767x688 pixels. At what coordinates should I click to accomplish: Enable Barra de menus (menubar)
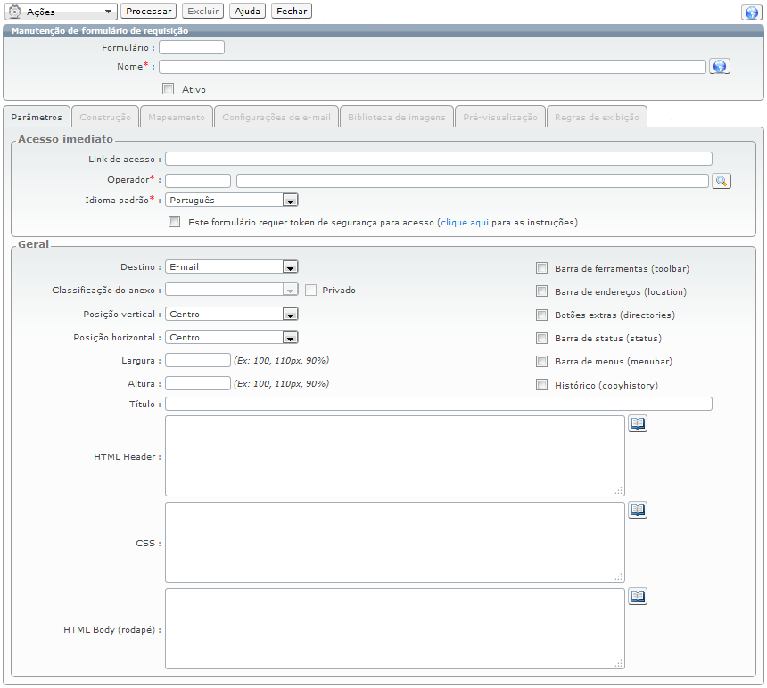coord(541,361)
